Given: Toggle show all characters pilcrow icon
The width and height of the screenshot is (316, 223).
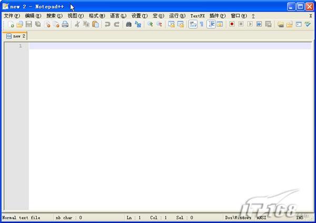Looking at the screenshot, I should [x=202, y=24].
